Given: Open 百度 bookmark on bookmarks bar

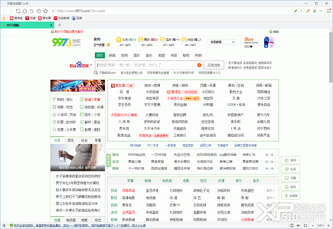Looking at the screenshot, I should (x=77, y=18).
